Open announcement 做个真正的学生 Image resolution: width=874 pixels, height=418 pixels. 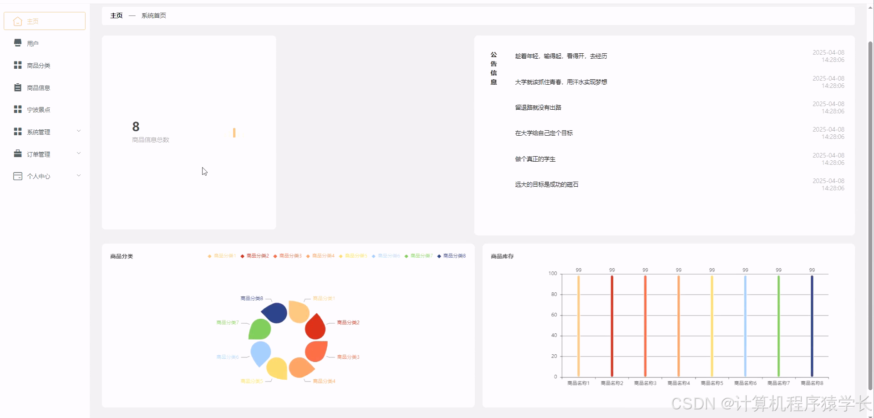click(x=535, y=159)
